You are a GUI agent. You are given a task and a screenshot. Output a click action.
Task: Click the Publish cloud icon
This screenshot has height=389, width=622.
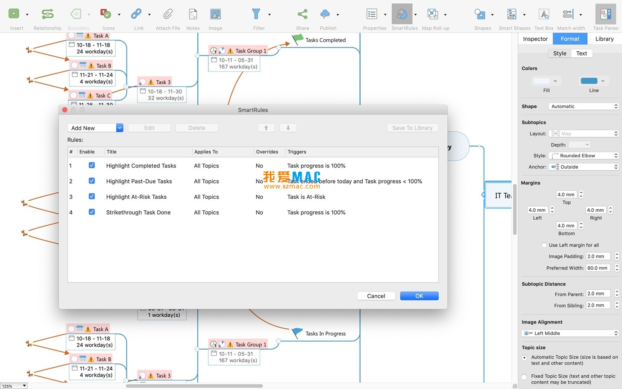[325, 14]
